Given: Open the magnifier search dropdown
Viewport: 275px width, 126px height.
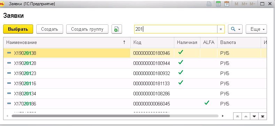Looking at the screenshot, I should point(235,29).
